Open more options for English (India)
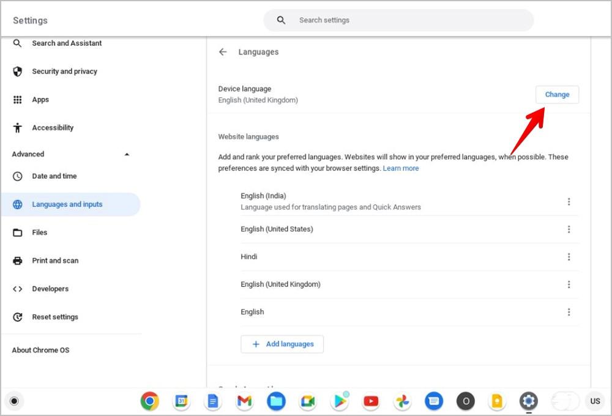The width and height of the screenshot is (612, 416). coord(569,201)
